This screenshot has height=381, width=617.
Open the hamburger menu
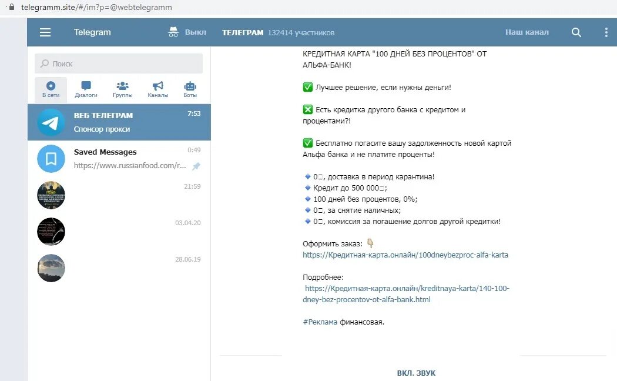pyautogui.click(x=45, y=32)
